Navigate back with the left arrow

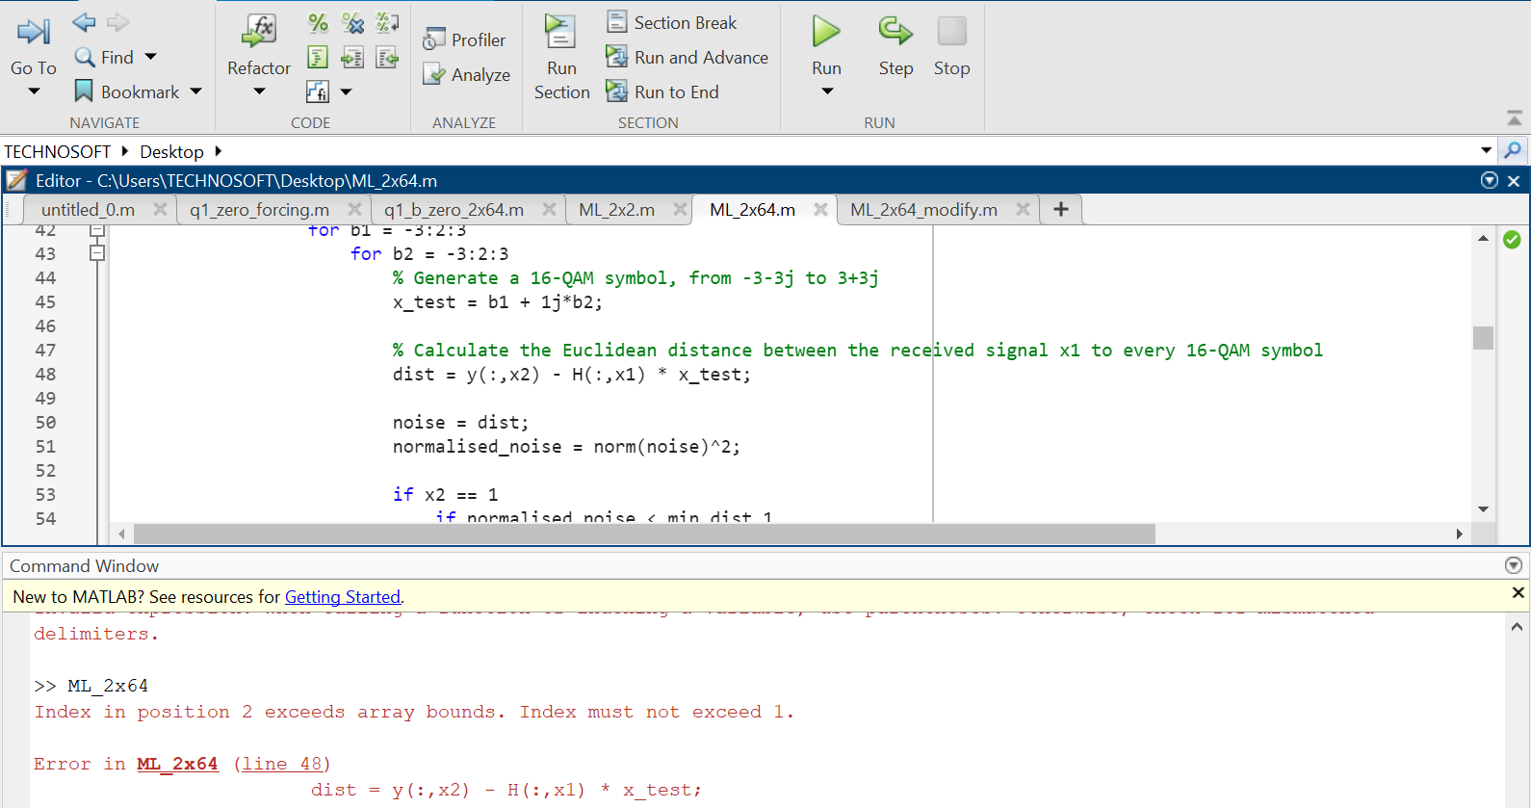click(x=85, y=22)
